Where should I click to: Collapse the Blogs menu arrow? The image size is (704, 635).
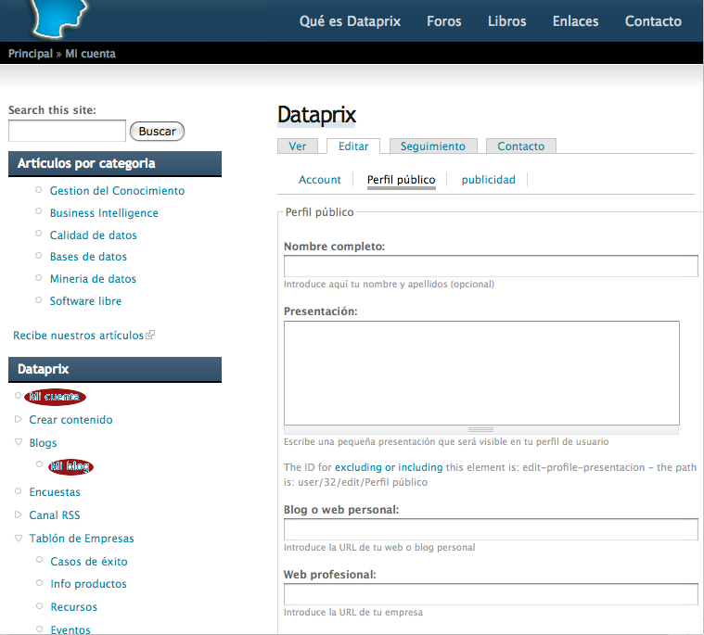(x=19, y=442)
